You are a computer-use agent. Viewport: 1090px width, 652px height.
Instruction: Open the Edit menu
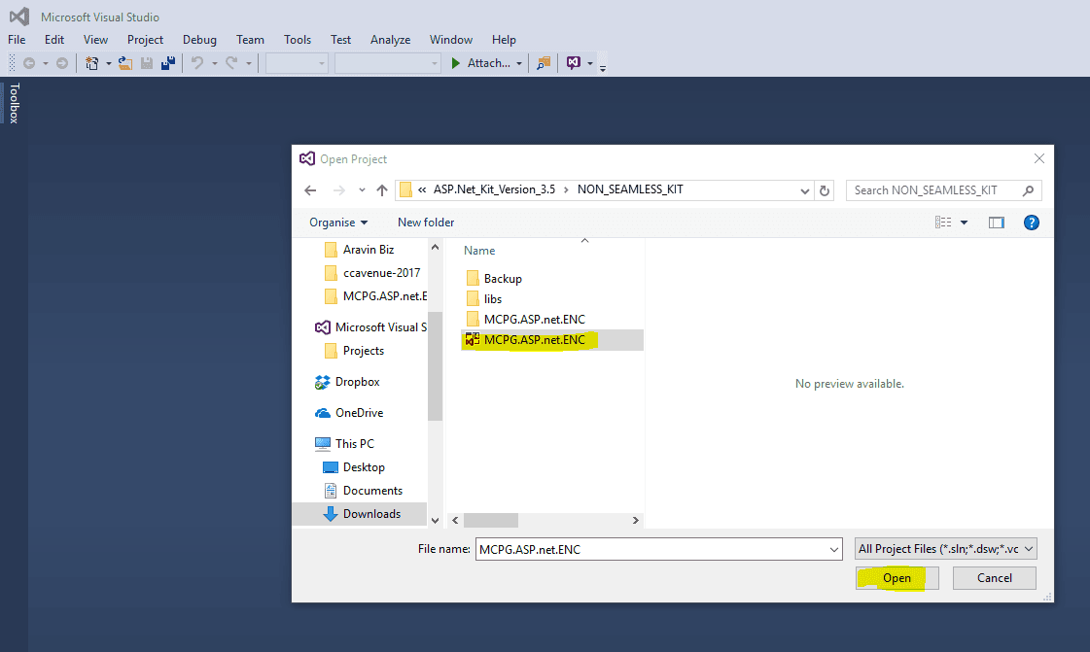54,40
